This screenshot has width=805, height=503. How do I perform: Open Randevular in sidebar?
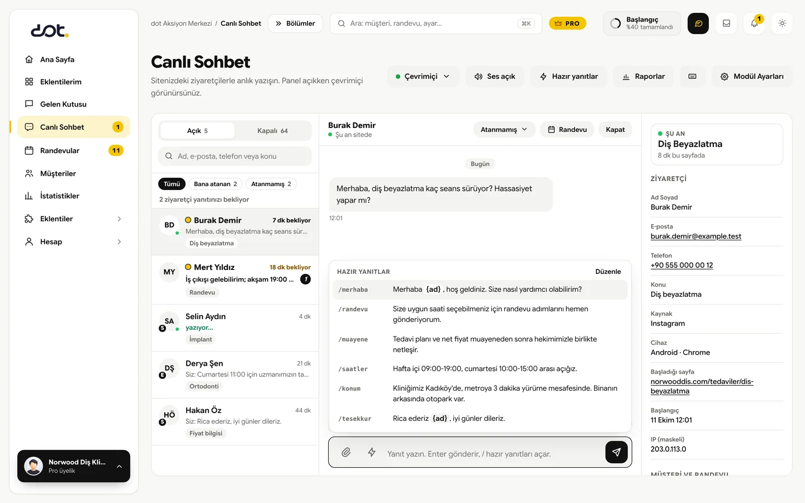click(74, 150)
